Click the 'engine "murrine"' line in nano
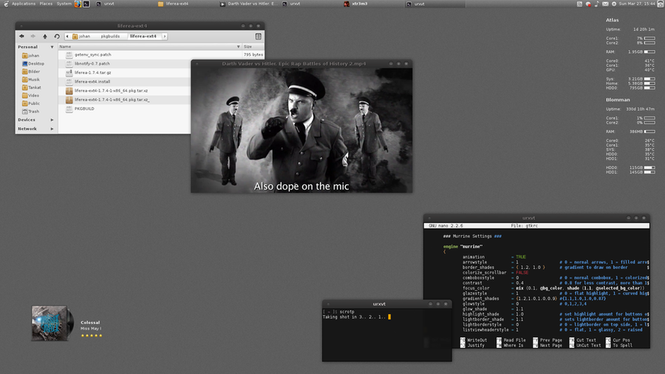 pos(463,246)
